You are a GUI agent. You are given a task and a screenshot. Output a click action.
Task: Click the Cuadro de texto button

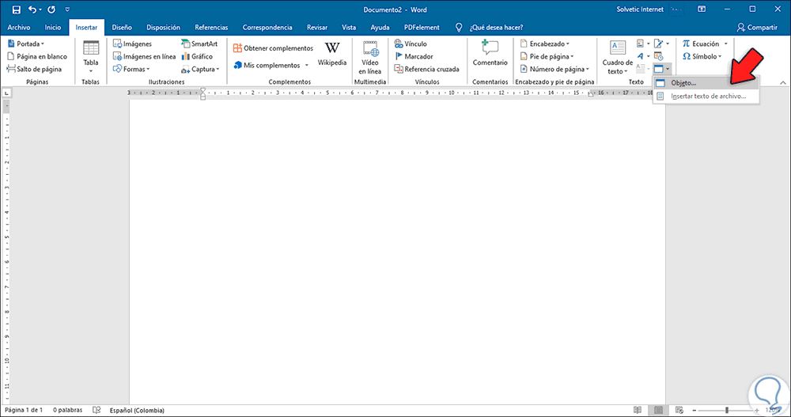tap(618, 58)
